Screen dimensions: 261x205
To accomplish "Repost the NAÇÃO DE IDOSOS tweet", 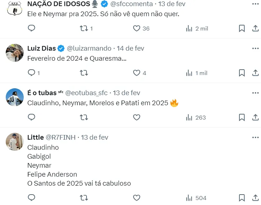I will pyautogui.click(x=84, y=28).
